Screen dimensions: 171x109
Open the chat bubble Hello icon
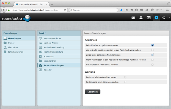point(152,10)
